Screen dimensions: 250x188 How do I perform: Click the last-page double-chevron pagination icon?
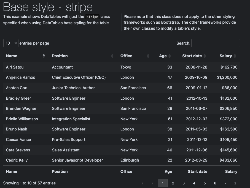tap(235, 183)
